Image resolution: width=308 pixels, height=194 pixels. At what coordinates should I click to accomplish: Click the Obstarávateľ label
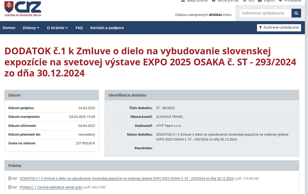[x=141, y=117]
